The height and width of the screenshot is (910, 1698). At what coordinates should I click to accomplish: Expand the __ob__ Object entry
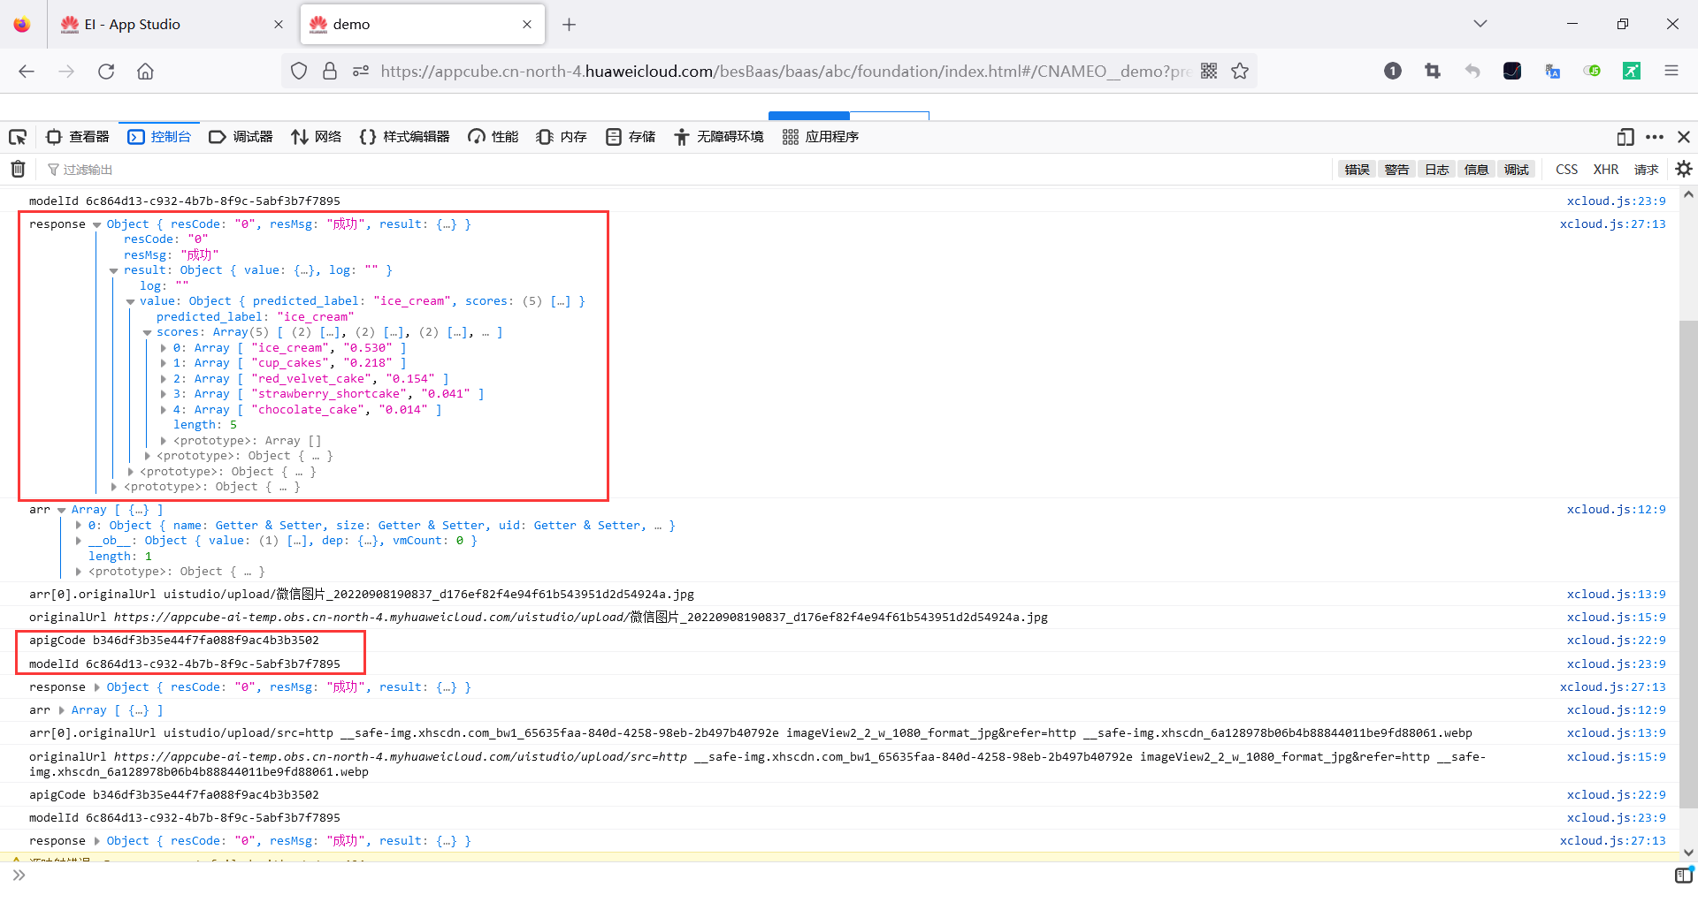(x=79, y=541)
